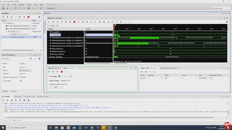Go to cursor in waveform

(95, 22)
